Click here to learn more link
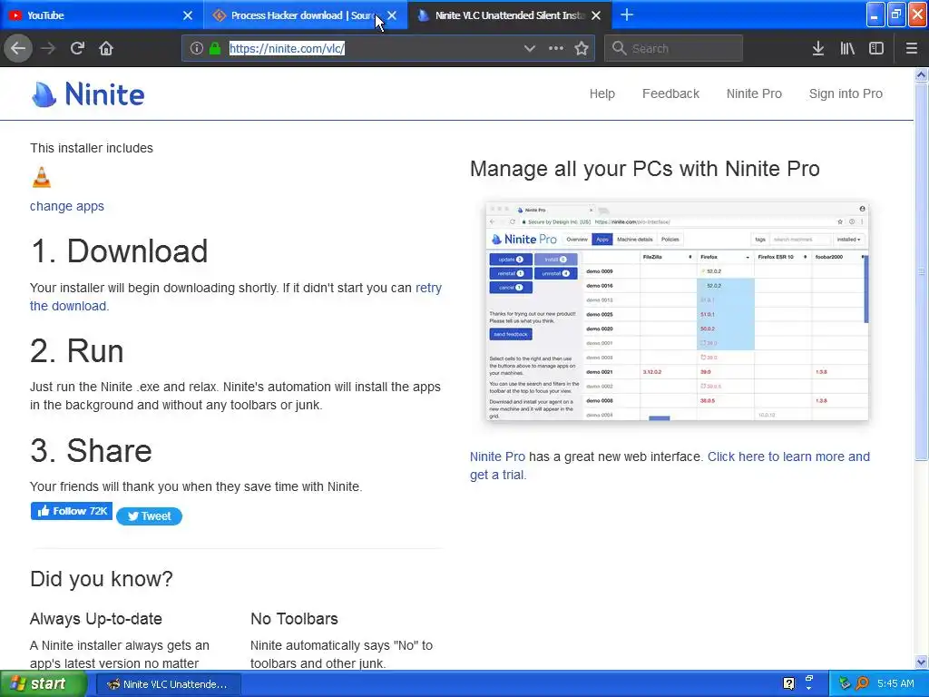 coord(788,457)
